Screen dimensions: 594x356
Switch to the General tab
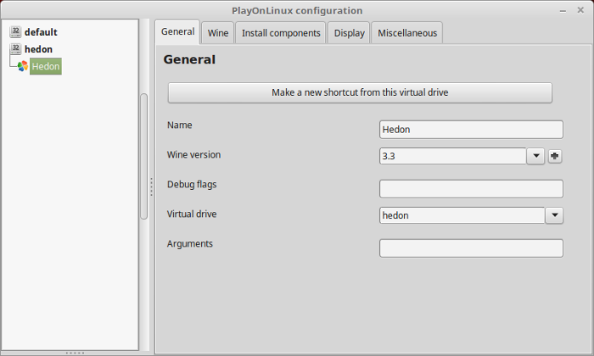point(177,31)
